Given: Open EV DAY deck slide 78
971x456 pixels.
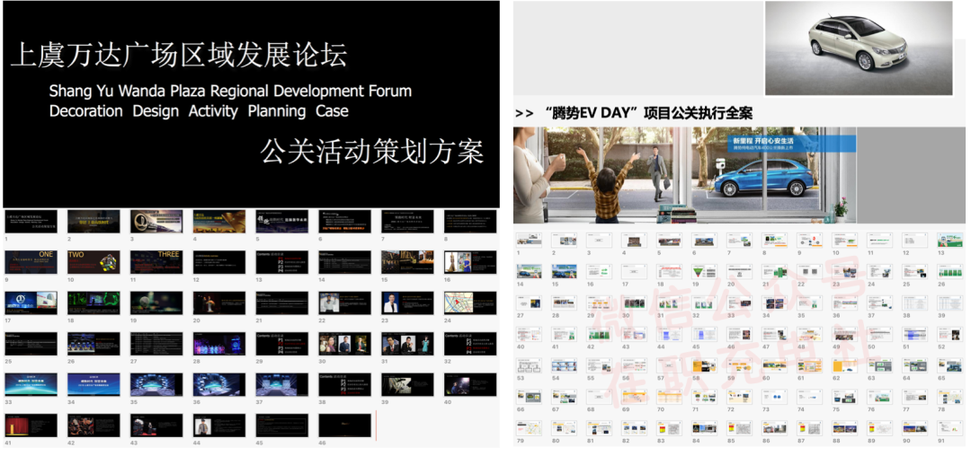Looking at the screenshot, I should tap(950, 396).
